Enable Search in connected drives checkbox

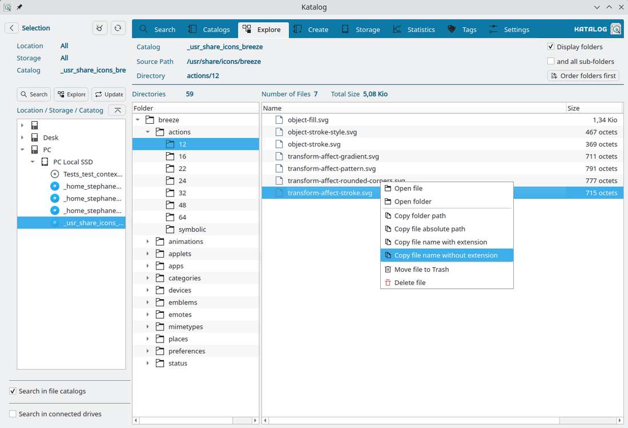13,414
